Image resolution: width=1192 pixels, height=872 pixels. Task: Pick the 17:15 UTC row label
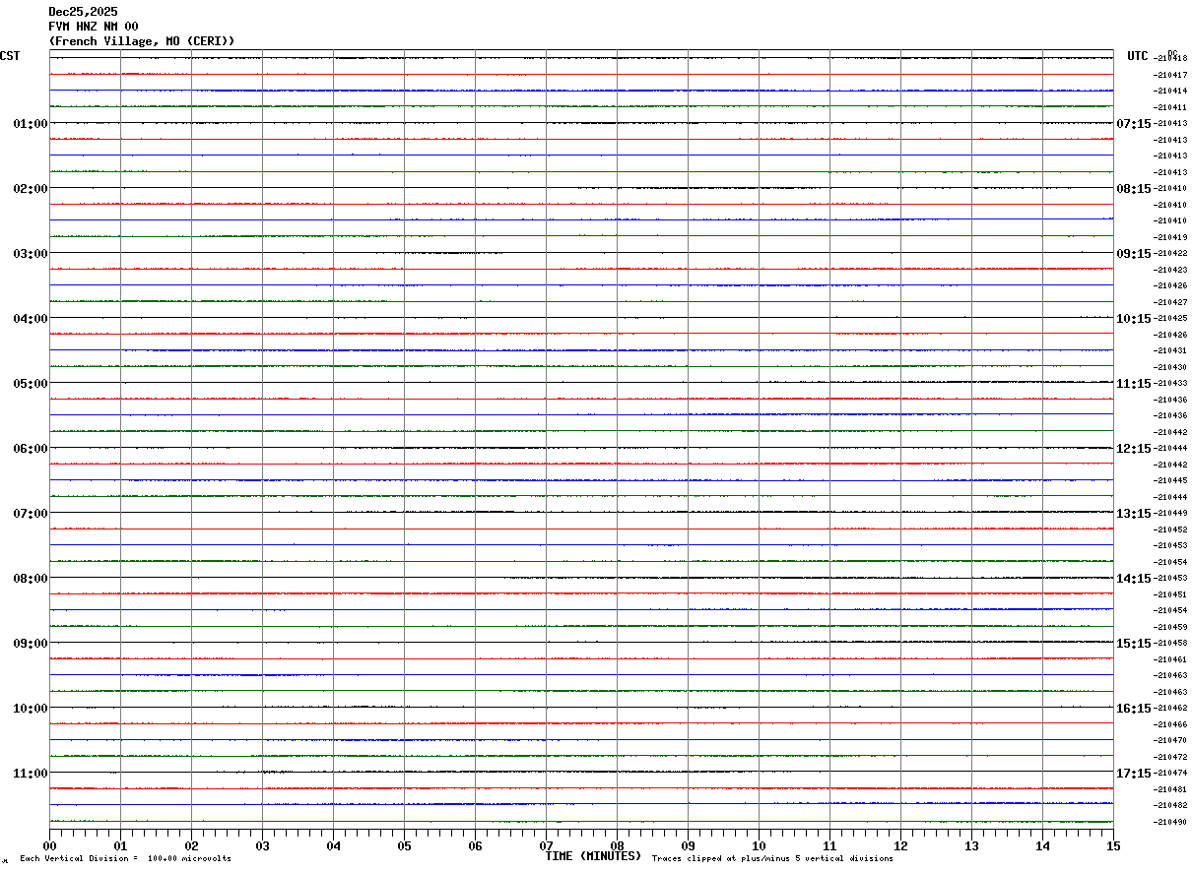[x=1134, y=774]
